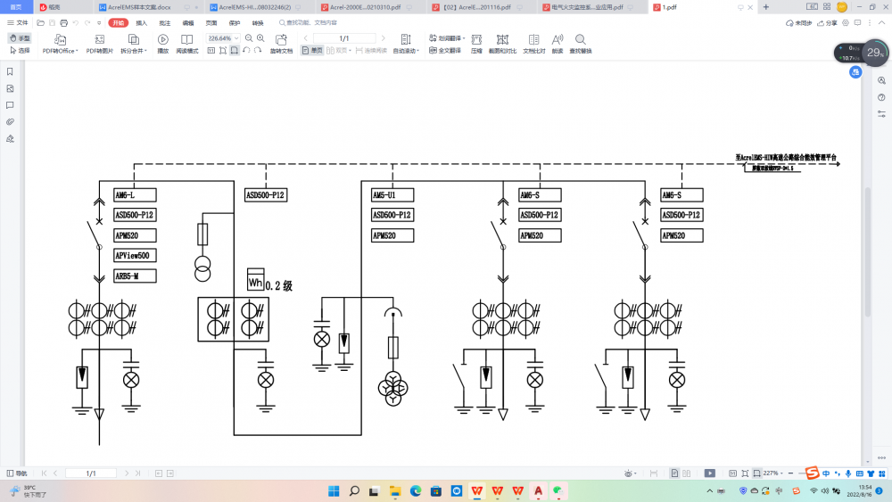
Task: Click the zoom in magnifier icon
Action: click(260, 38)
